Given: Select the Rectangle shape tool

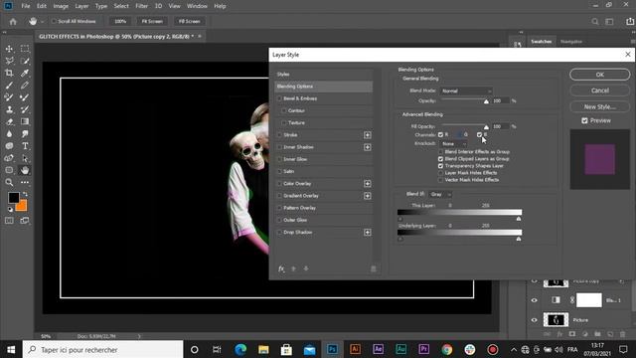Looking at the screenshot, I should pyautogui.click(x=9, y=170).
